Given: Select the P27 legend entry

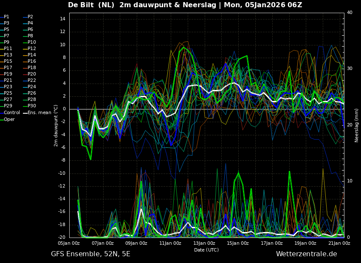Looking at the screenshot, I should pos(6,99).
